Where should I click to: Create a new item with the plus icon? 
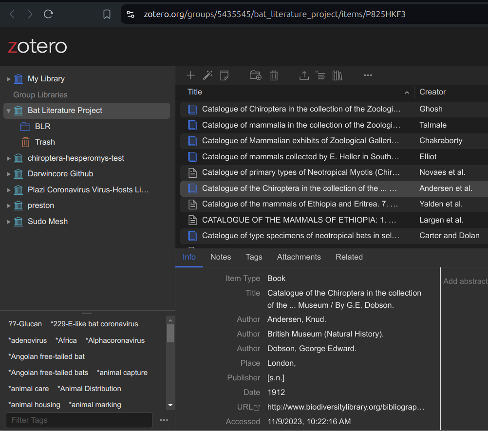[190, 75]
